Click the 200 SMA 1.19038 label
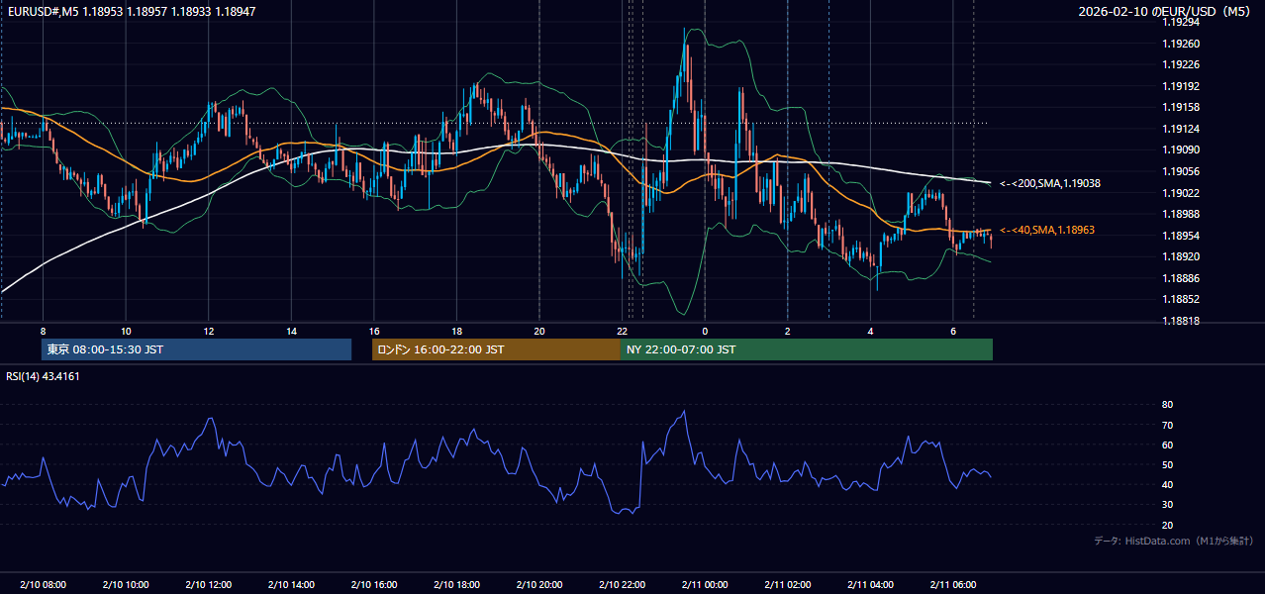The image size is (1265, 594). 1050,183
